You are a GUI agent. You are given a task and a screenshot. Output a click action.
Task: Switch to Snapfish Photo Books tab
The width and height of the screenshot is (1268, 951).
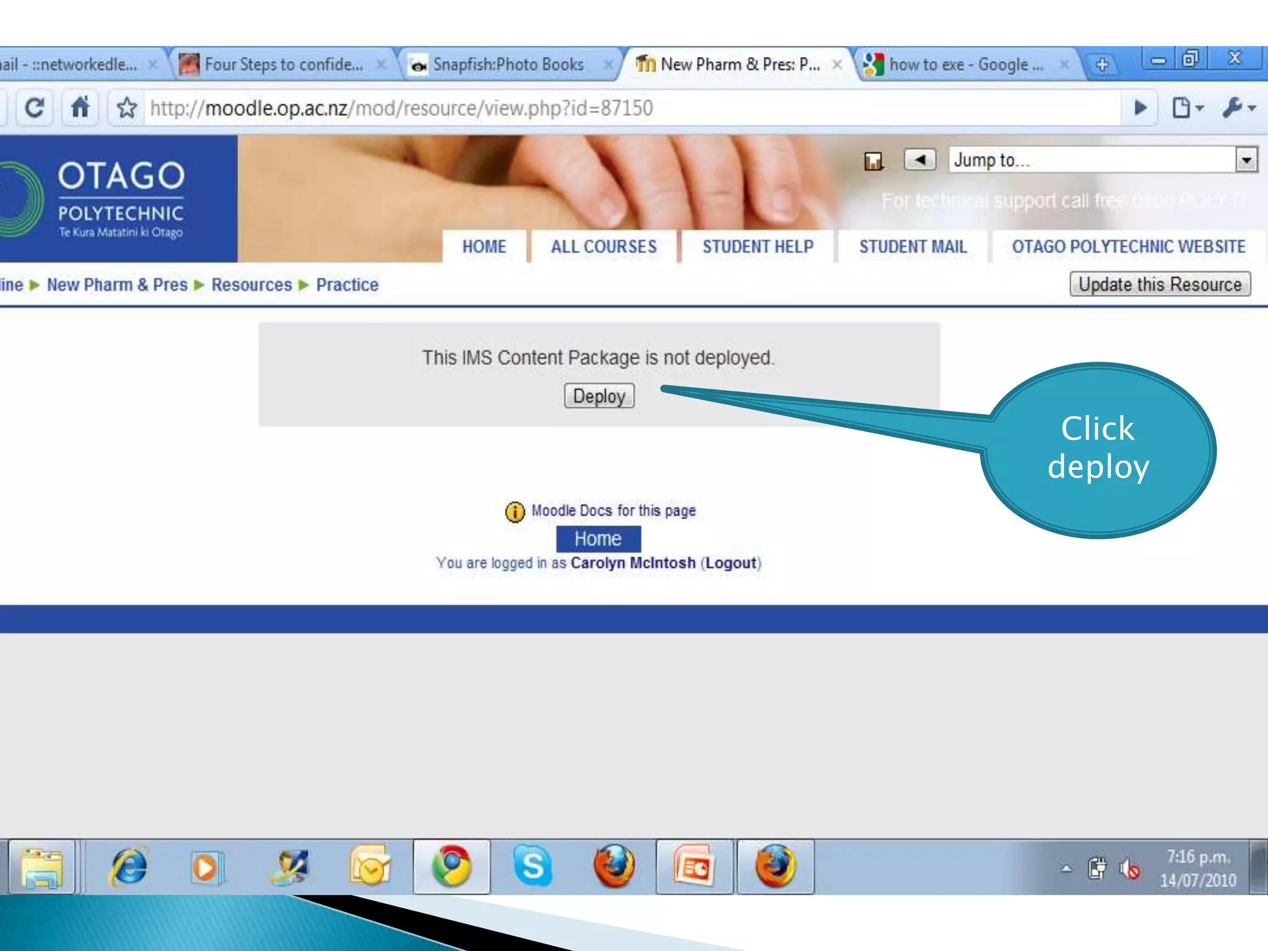pyautogui.click(x=508, y=64)
